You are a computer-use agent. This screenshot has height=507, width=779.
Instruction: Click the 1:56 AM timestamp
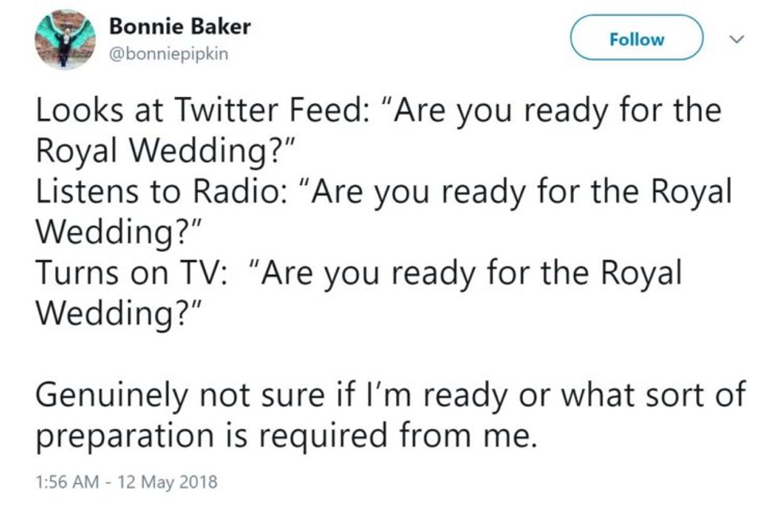(68, 482)
